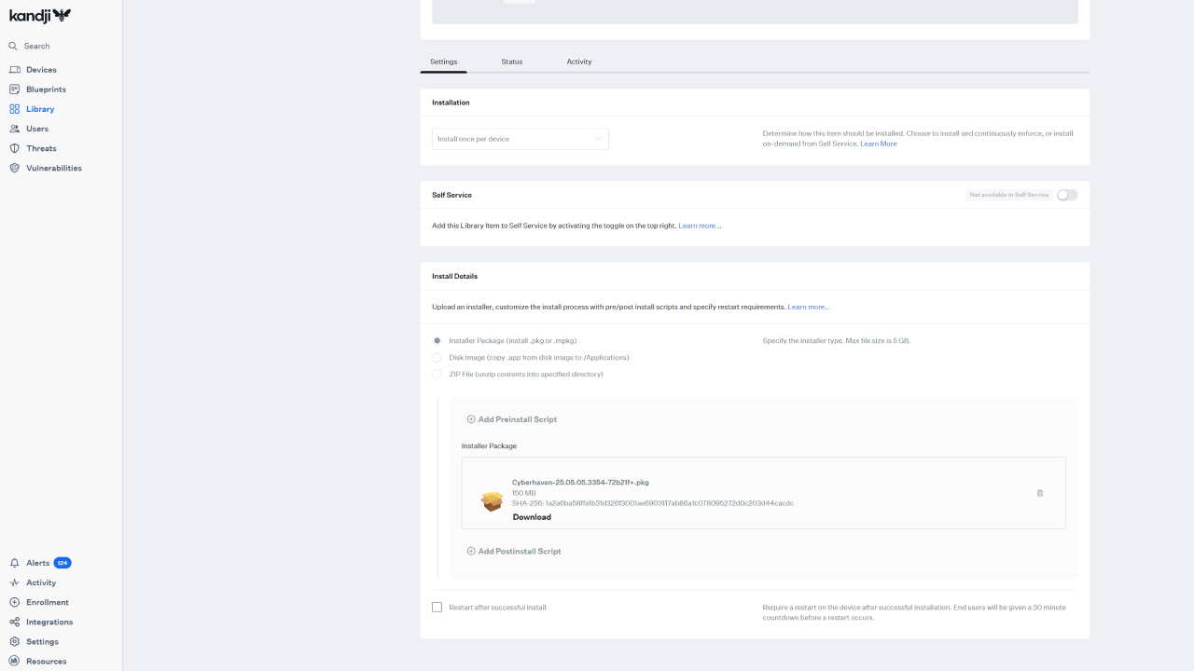The image size is (1194, 671).
Task: Switch to the Activity tab
Action: [579, 62]
